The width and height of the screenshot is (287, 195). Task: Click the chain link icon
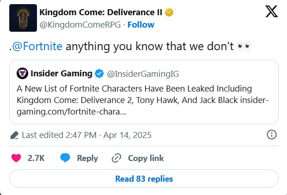[116, 158]
